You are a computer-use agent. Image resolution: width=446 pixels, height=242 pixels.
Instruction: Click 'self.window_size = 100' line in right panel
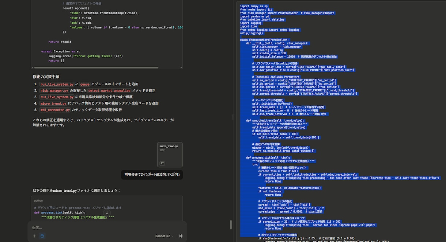click(x=269, y=53)
